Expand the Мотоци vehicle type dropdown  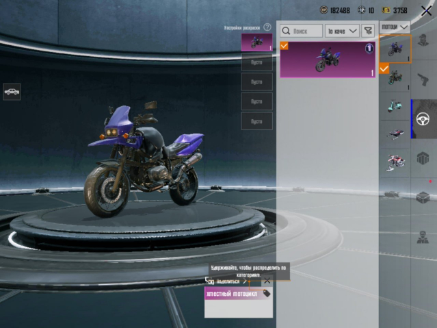coord(395,27)
